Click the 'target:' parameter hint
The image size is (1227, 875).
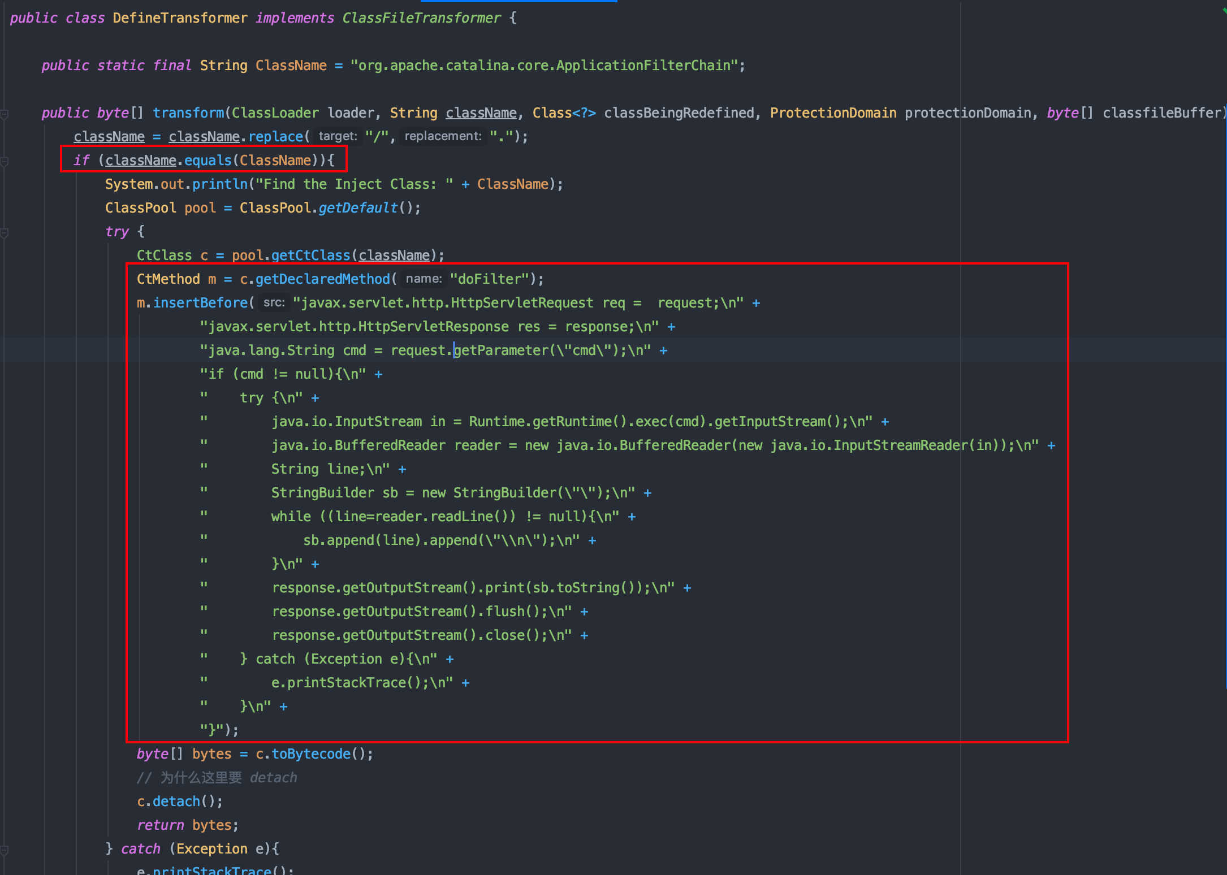pos(338,136)
